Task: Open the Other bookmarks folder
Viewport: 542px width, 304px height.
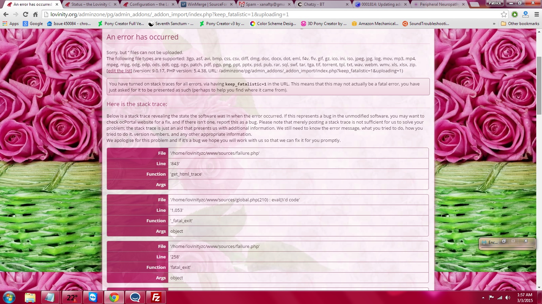Action: click(520, 24)
